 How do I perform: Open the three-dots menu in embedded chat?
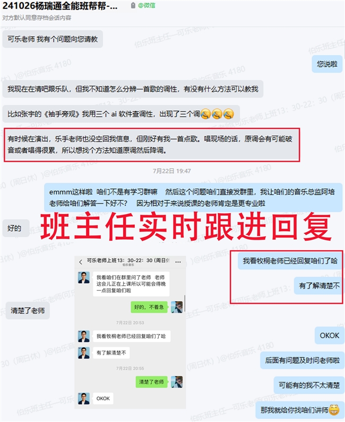tap(178, 261)
